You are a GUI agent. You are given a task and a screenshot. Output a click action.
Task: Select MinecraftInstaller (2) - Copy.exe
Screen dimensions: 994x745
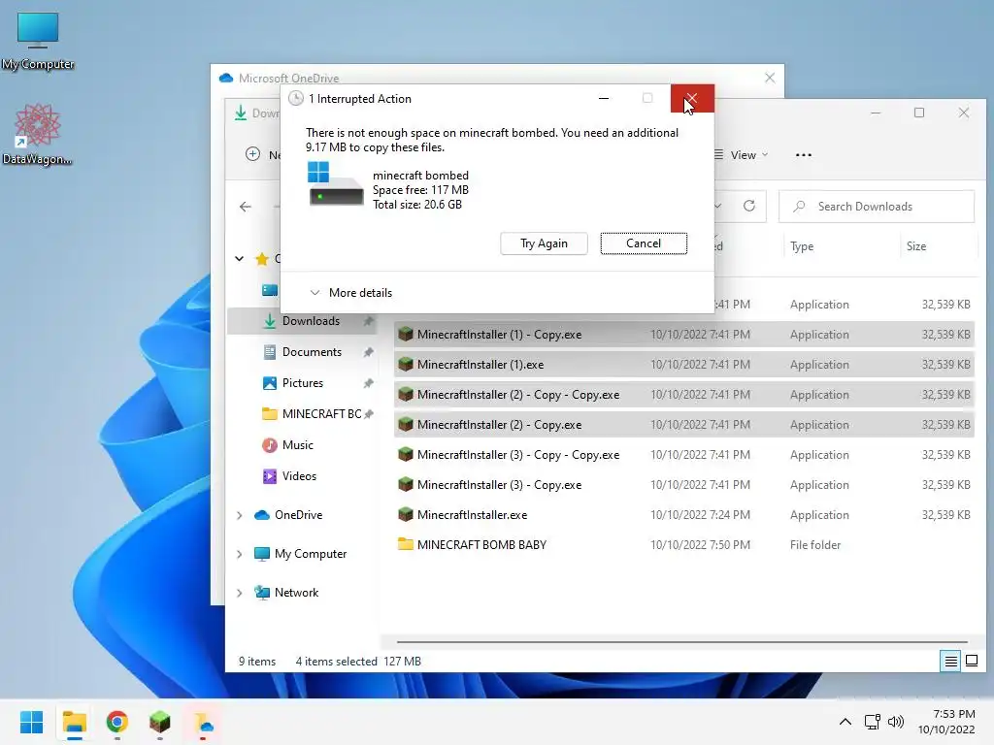point(683,425)
